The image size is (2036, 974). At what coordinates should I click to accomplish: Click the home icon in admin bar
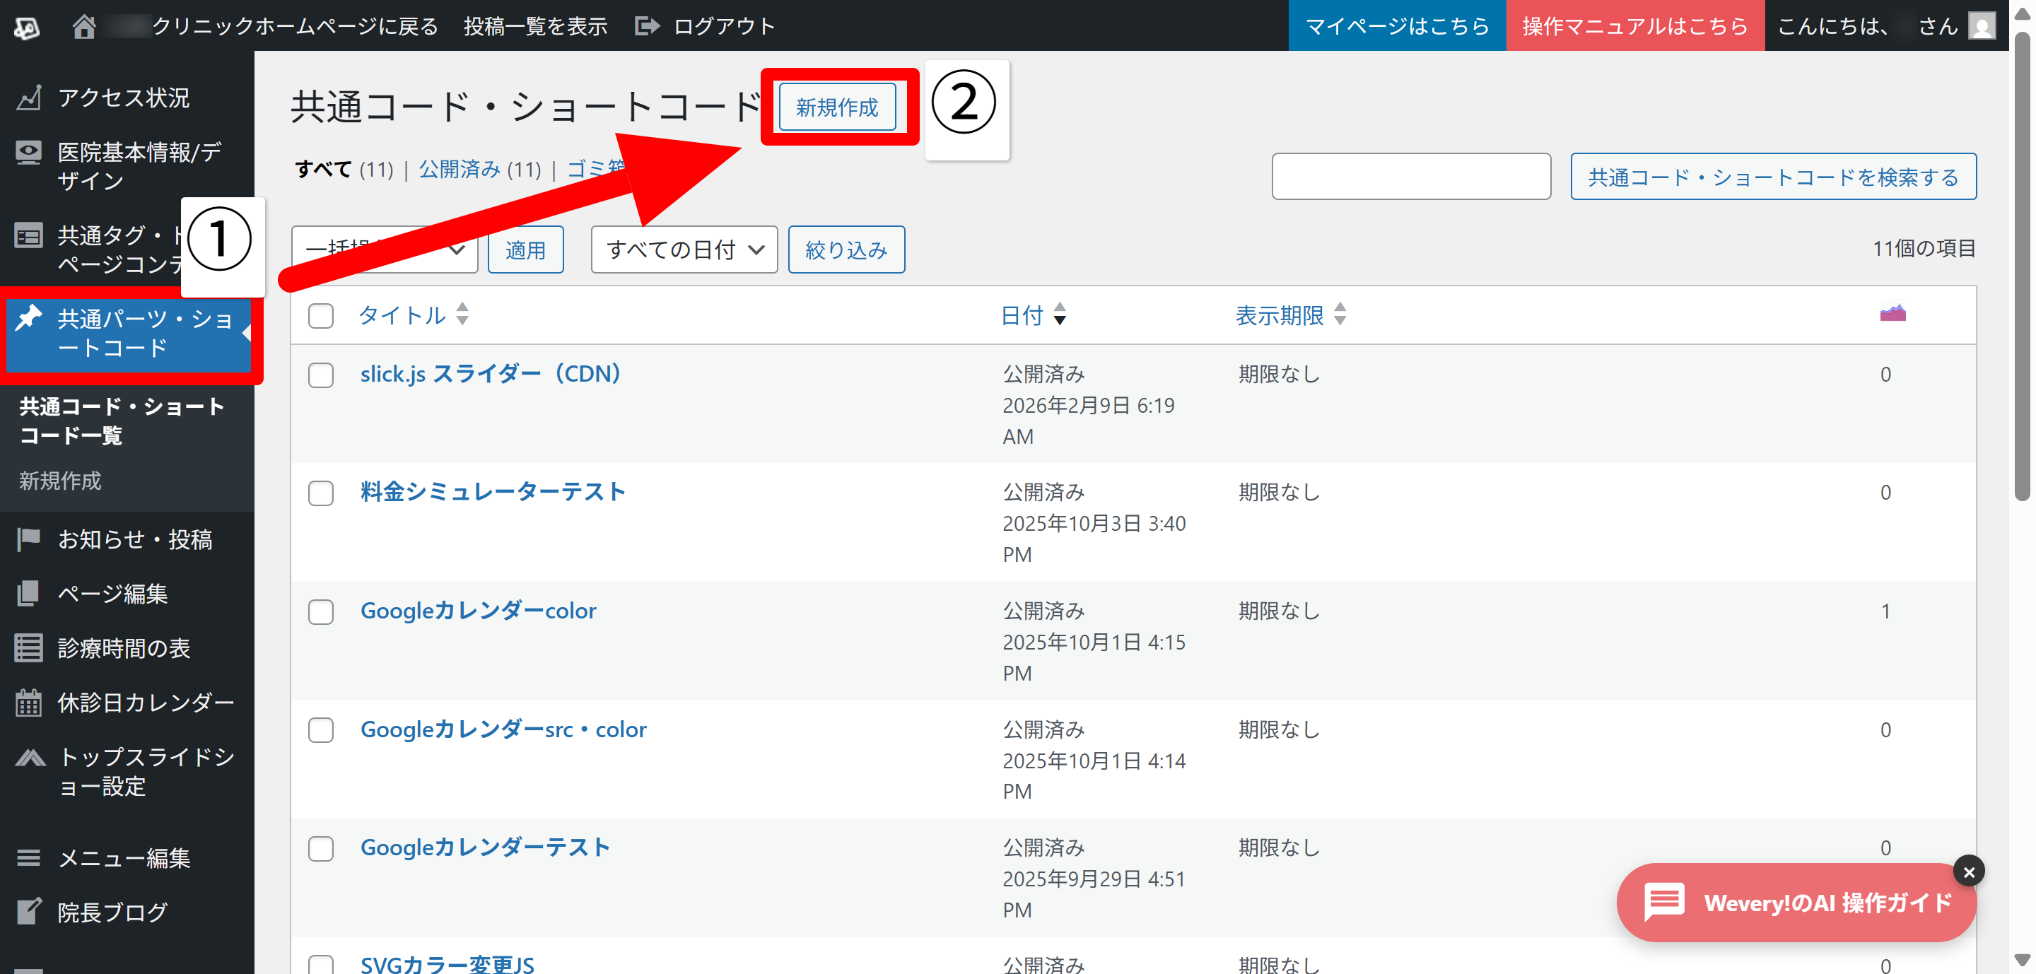tap(84, 26)
